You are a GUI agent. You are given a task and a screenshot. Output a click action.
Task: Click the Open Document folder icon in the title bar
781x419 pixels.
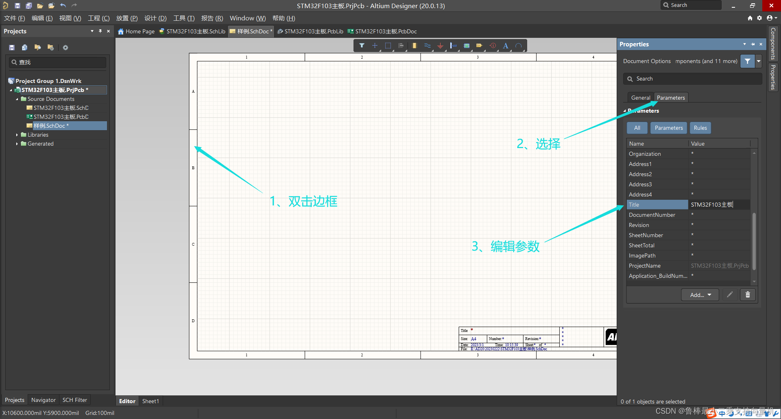40,6
